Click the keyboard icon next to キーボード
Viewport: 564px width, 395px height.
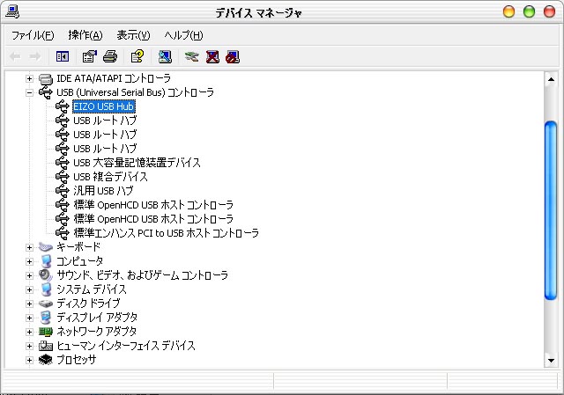pos(45,247)
